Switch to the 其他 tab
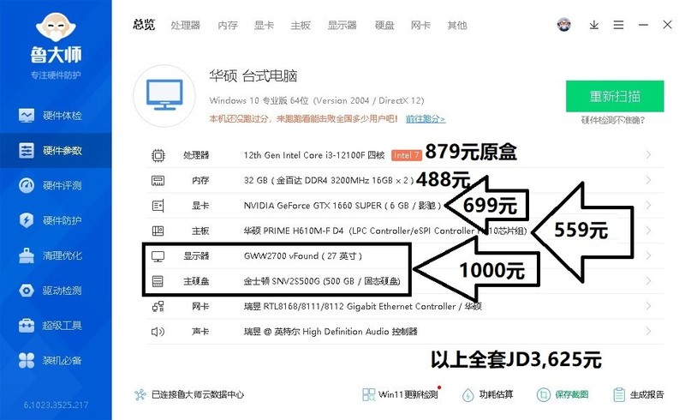The height and width of the screenshot is (420, 685). (457, 26)
